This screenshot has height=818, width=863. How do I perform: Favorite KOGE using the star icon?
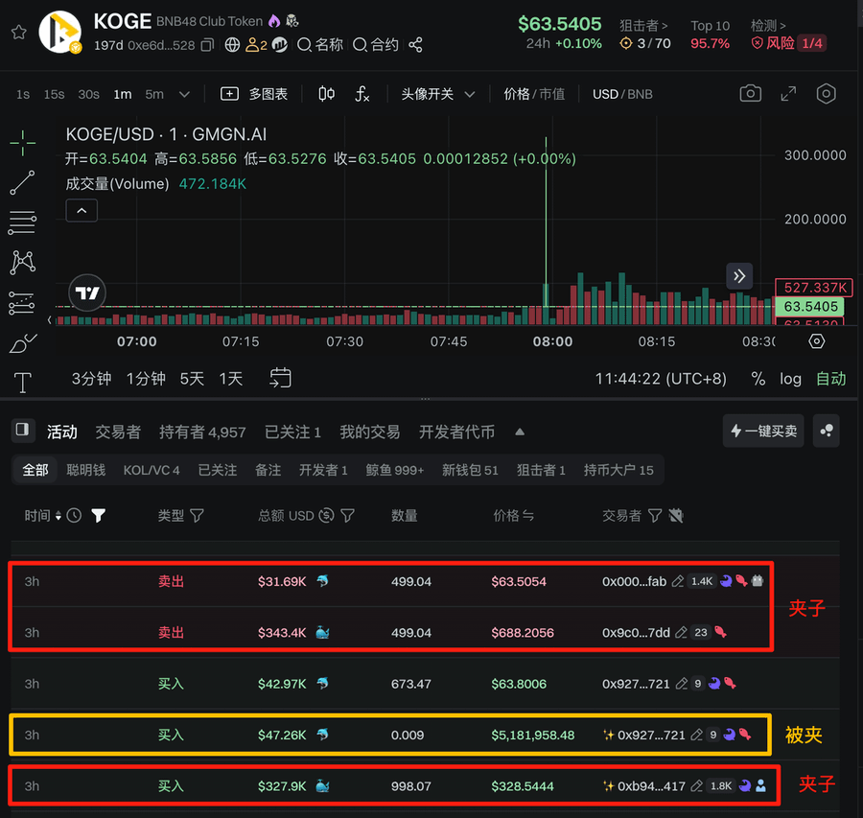17,32
